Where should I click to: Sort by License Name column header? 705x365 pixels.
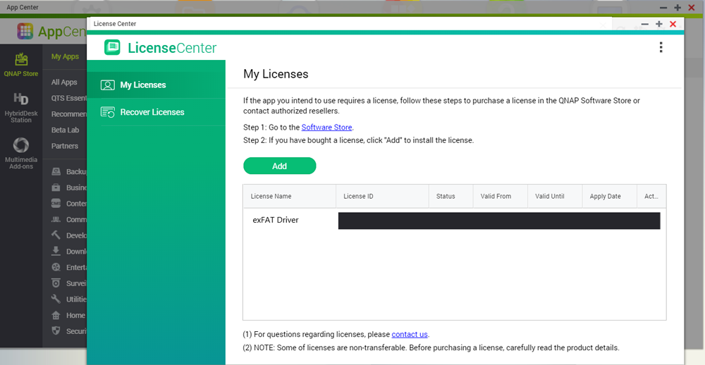pyautogui.click(x=271, y=197)
